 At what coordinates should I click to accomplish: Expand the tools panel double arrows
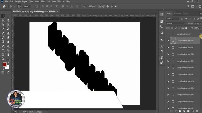1,10
